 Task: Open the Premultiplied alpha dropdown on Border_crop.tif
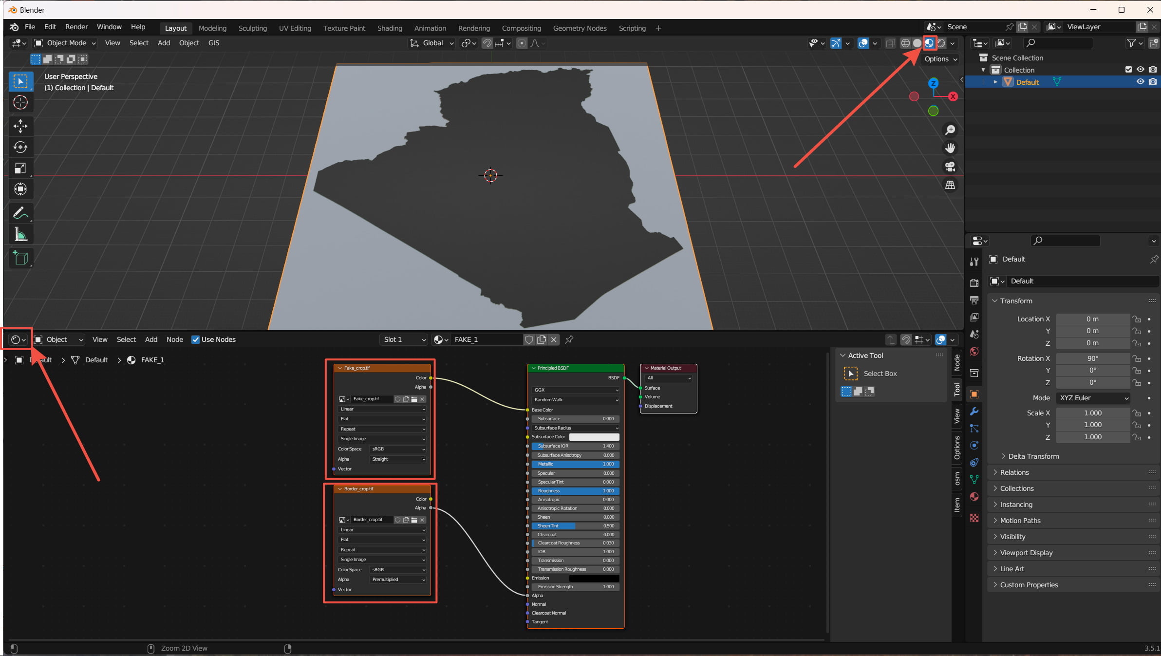tap(398, 580)
